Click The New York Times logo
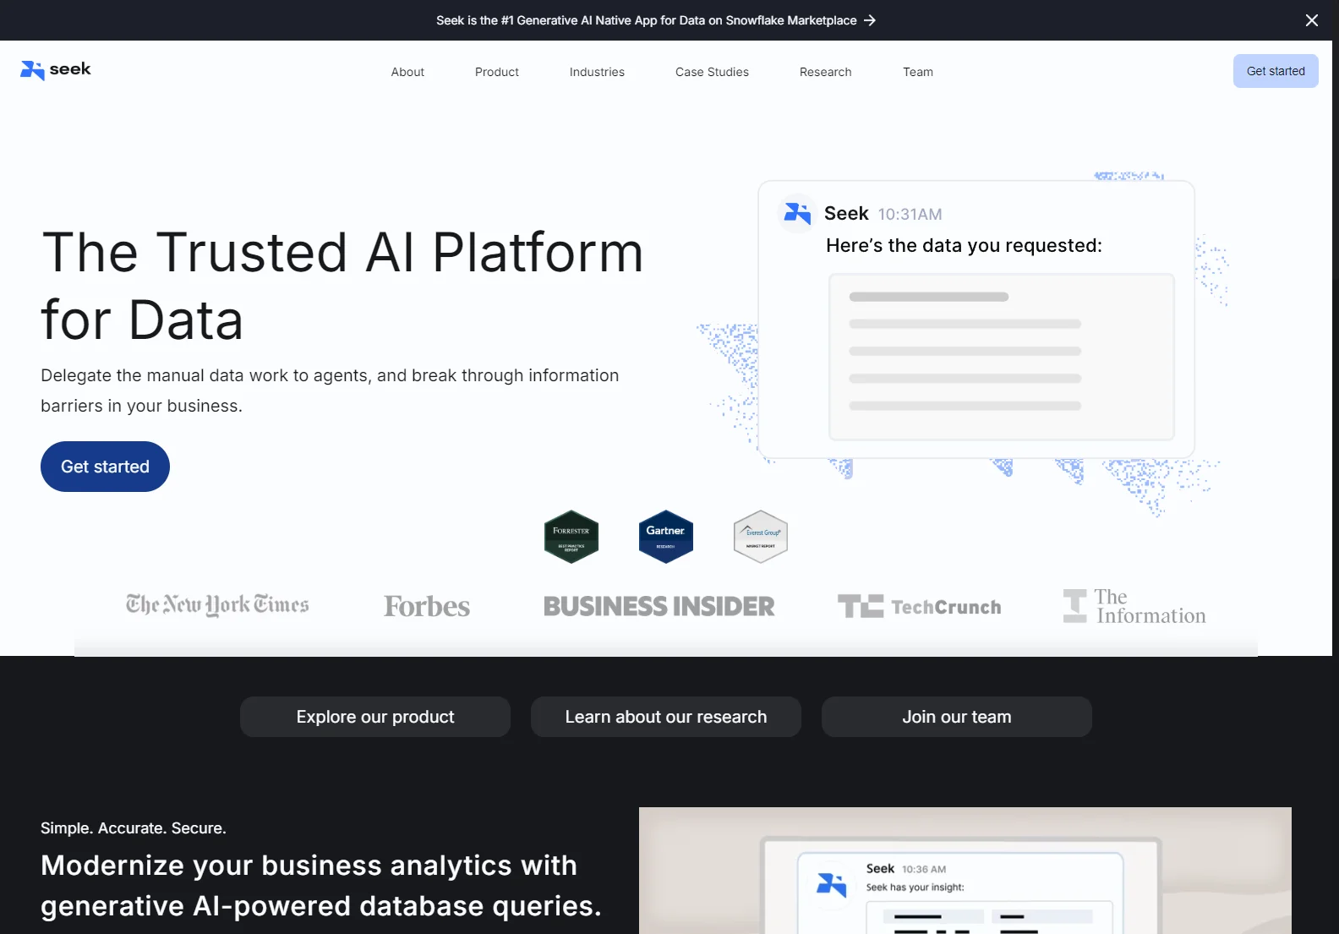1339x934 pixels. pyautogui.click(x=217, y=604)
